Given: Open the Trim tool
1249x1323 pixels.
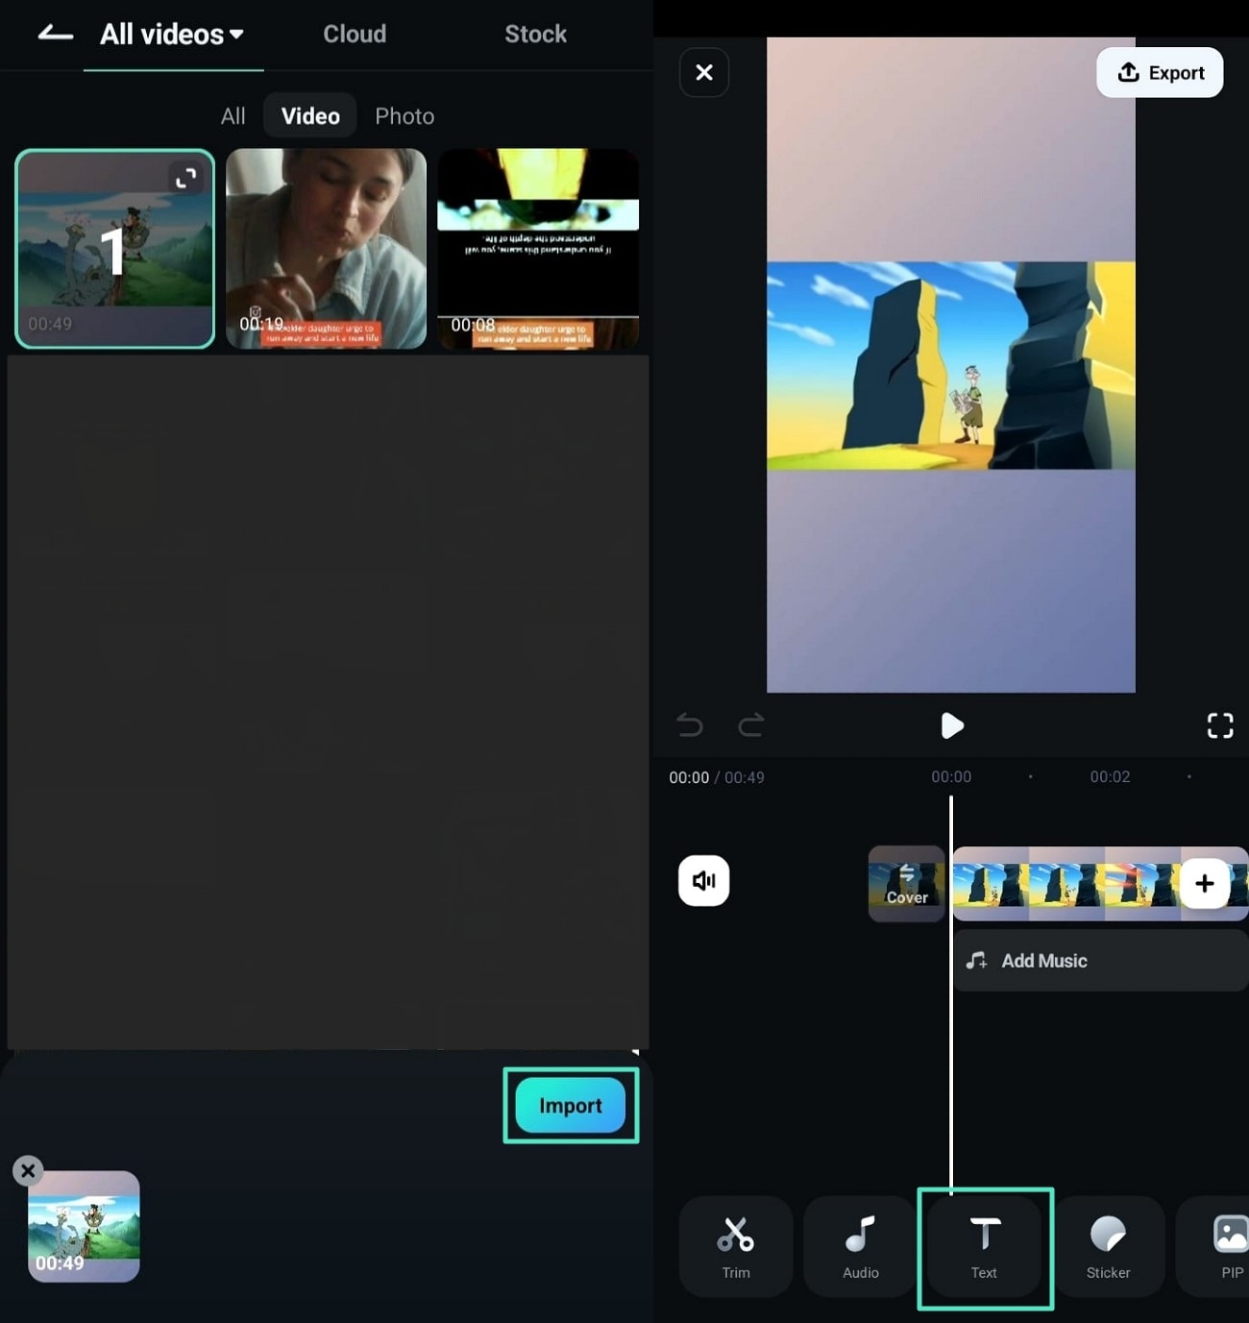Looking at the screenshot, I should click(736, 1247).
